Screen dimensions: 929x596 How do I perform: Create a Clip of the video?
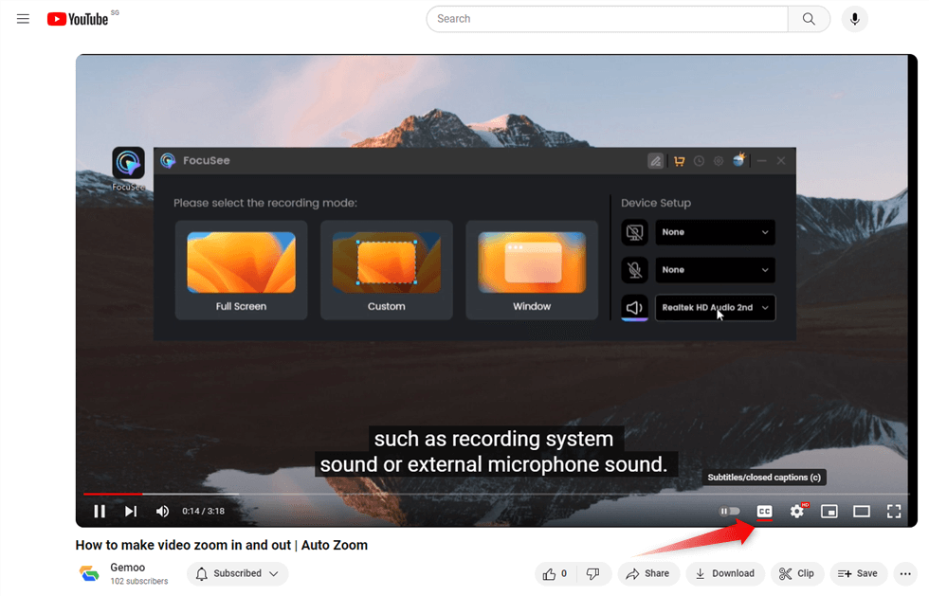click(x=797, y=573)
